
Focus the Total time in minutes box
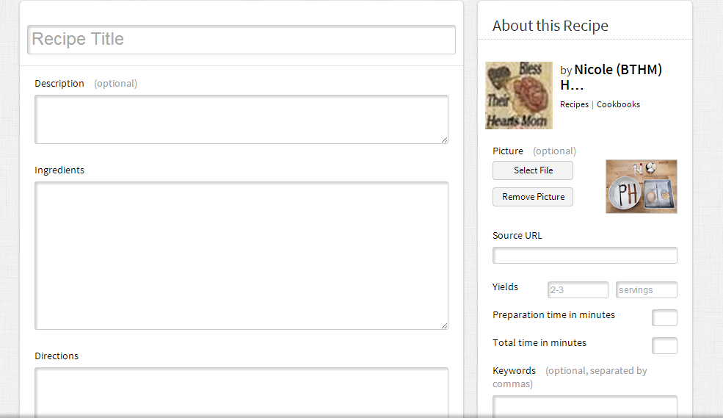click(x=664, y=346)
